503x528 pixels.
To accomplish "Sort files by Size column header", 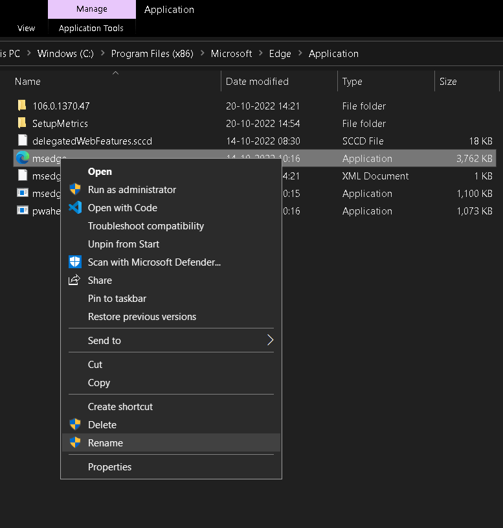I will coord(448,82).
